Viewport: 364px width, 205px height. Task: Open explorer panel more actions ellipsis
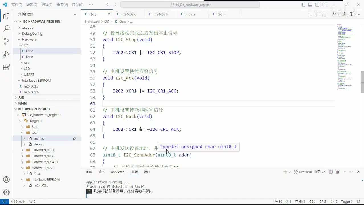pos(74,14)
